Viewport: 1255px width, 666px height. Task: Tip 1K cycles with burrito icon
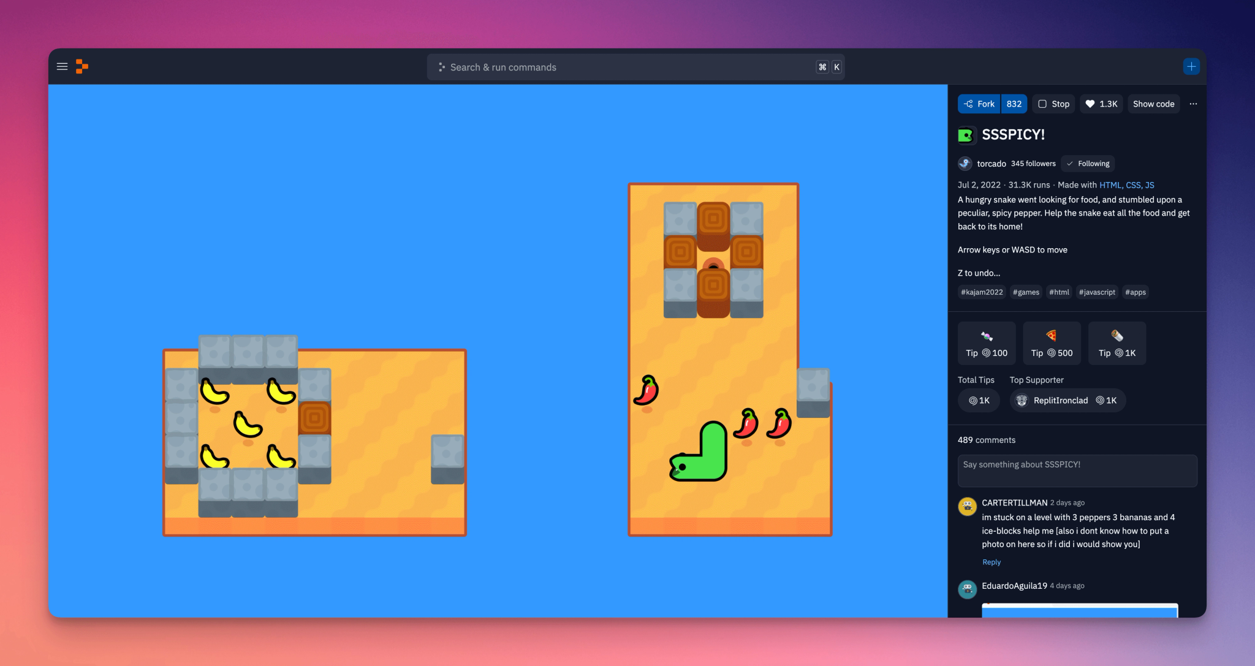[x=1117, y=344]
